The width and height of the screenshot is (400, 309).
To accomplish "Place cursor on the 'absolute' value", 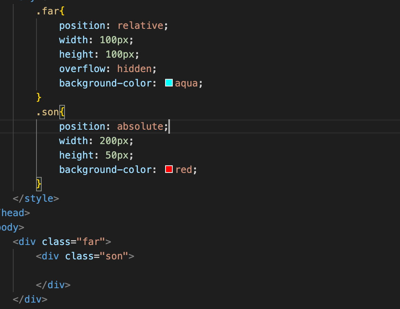I will pos(140,126).
